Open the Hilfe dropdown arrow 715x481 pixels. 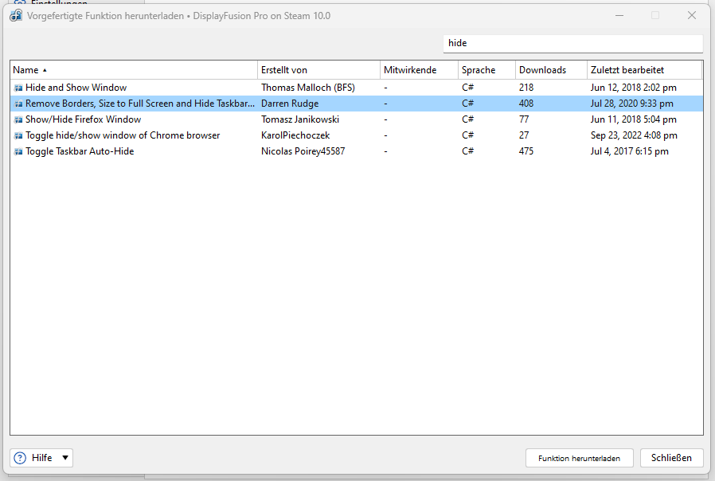coord(65,458)
